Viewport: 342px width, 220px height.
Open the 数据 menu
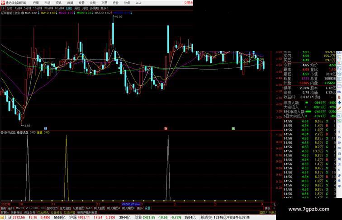(x=70, y=3)
